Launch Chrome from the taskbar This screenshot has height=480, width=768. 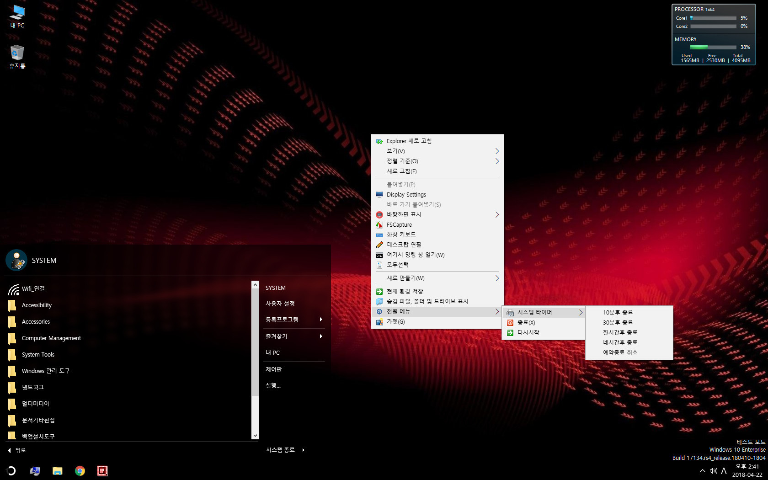80,471
